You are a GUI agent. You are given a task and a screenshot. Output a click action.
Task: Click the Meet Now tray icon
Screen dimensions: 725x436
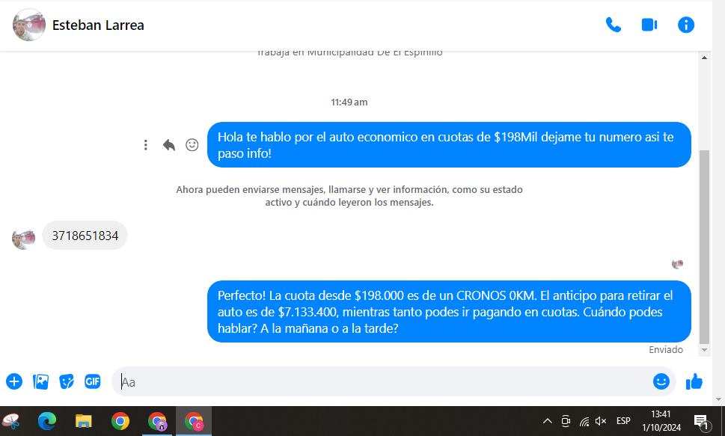(566, 421)
